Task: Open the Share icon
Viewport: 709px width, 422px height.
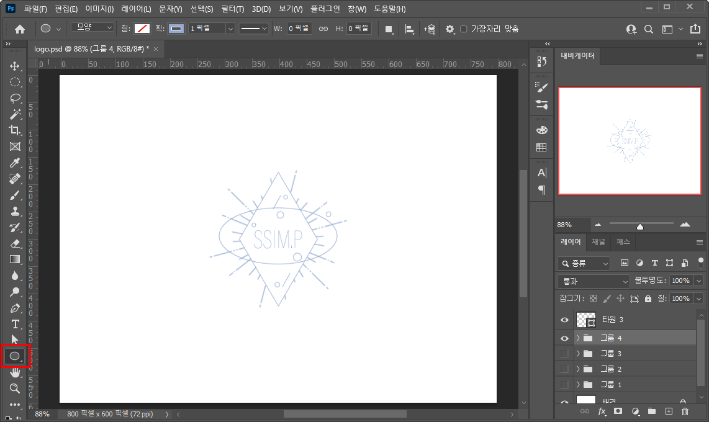Action: (695, 29)
